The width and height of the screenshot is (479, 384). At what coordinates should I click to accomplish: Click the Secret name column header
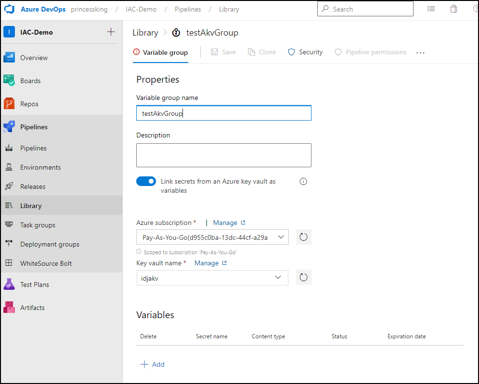(x=212, y=336)
